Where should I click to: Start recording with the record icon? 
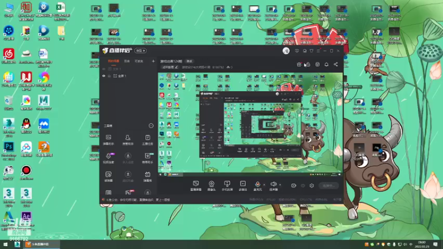(x=293, y=185)
